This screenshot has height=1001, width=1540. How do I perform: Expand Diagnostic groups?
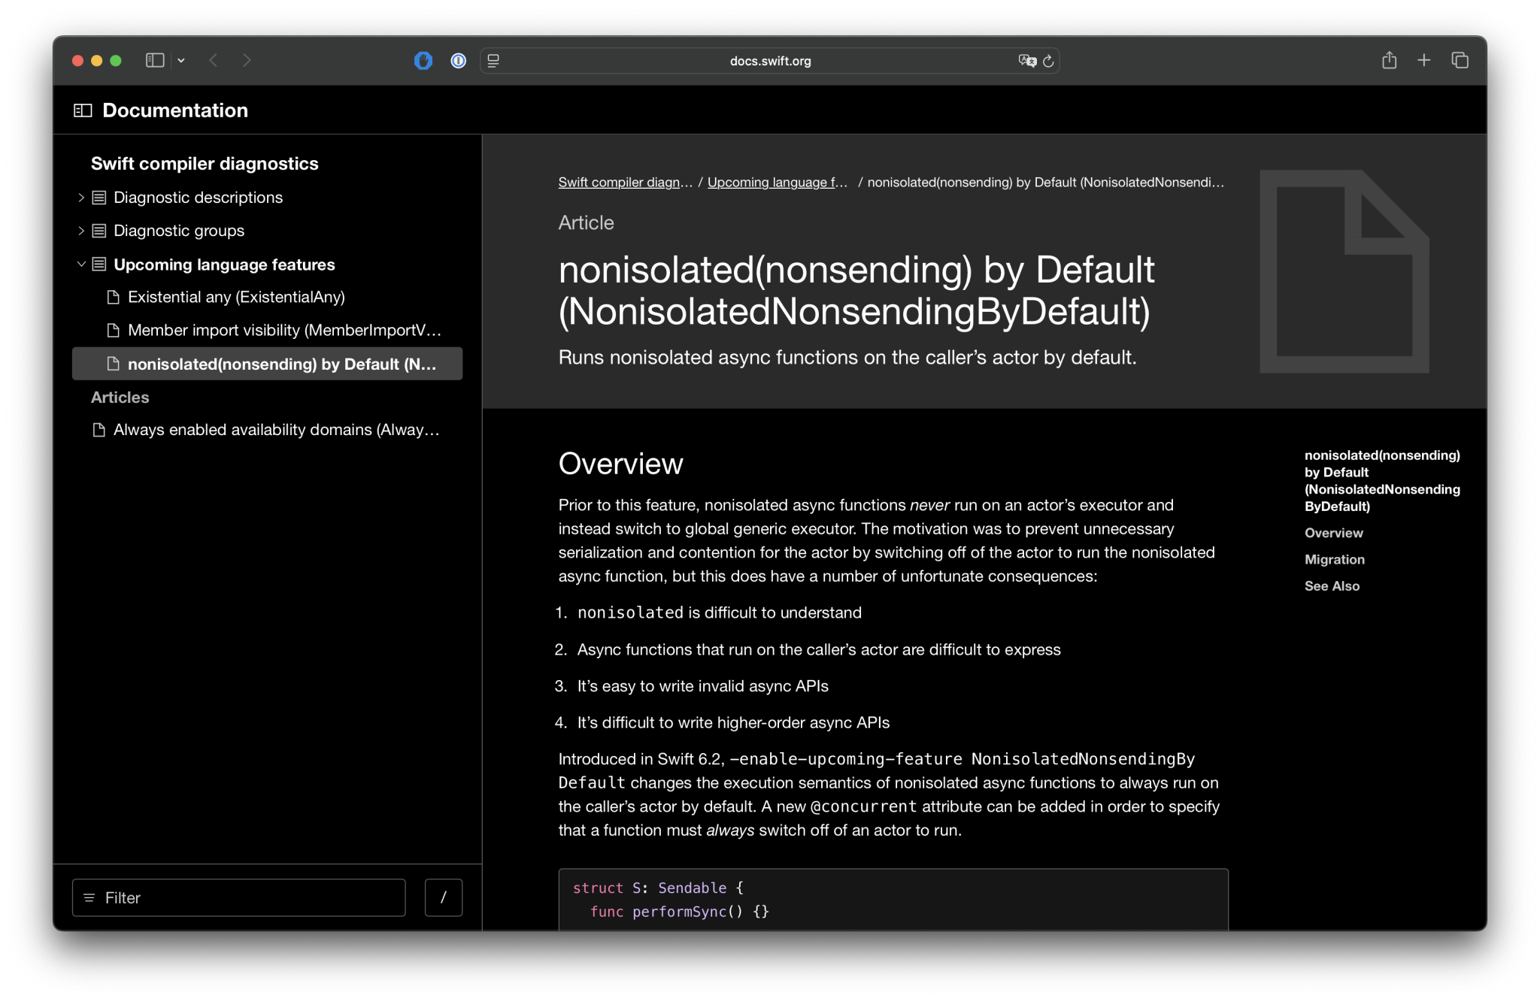click(81, 231)
